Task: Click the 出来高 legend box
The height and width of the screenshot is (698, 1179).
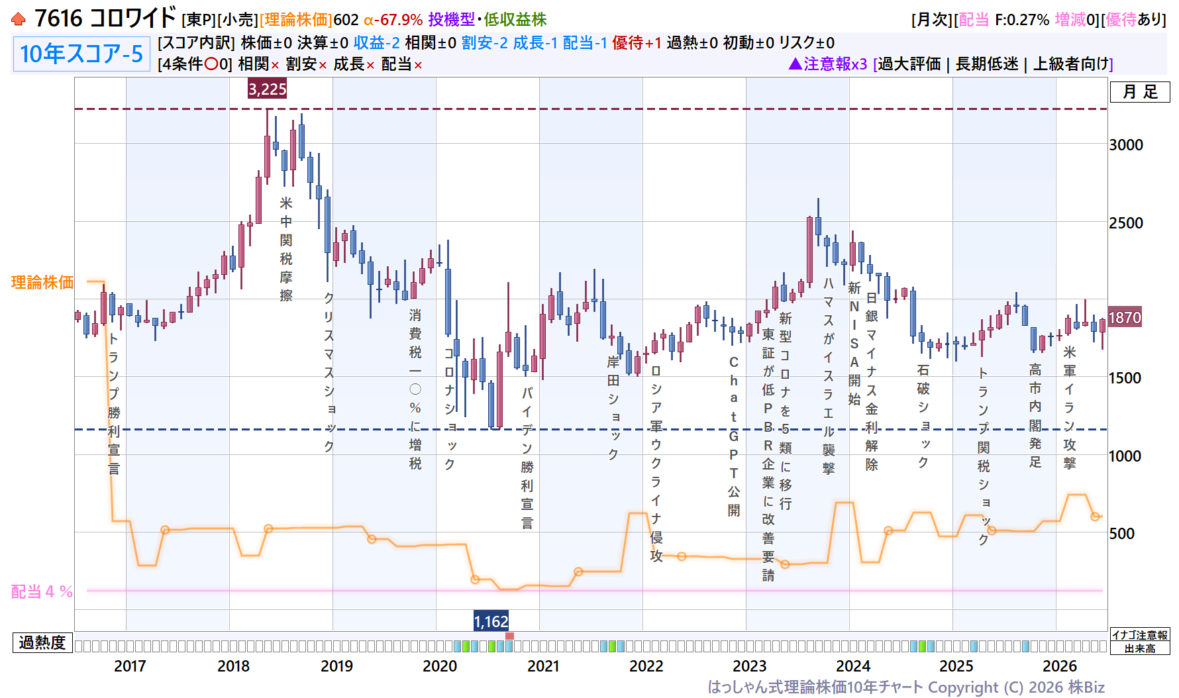Action: 1140,648
